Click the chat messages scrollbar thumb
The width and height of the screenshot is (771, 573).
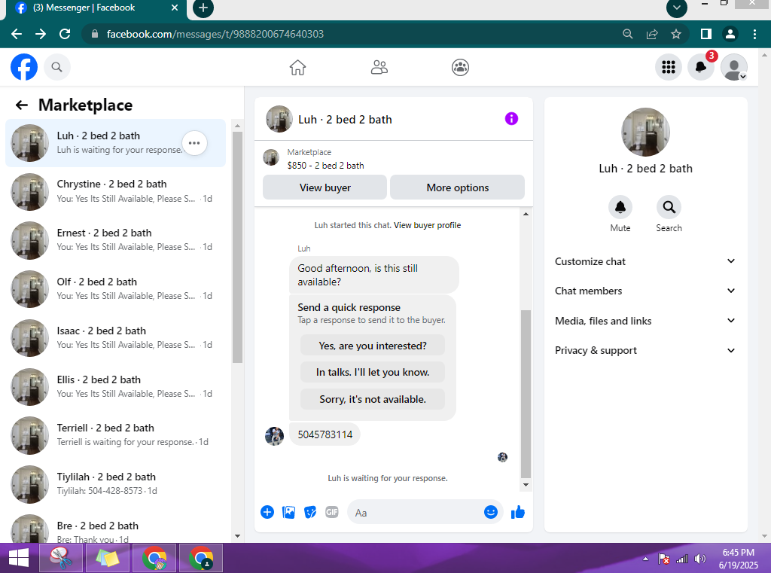pyautogui.click(x=526, y=394)
